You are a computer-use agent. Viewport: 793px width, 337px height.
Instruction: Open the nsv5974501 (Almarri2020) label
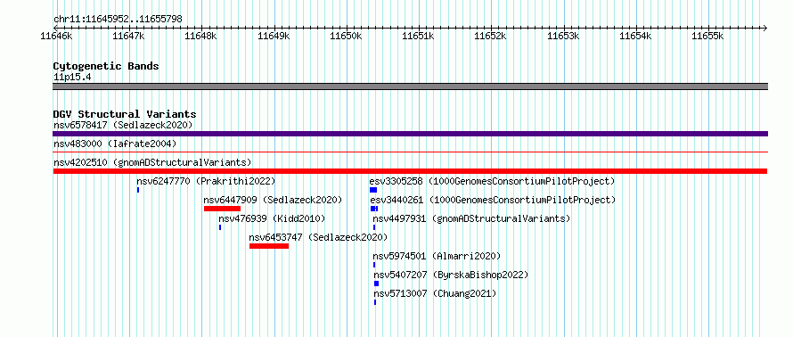pyautogui.click(x=437, y=257)
